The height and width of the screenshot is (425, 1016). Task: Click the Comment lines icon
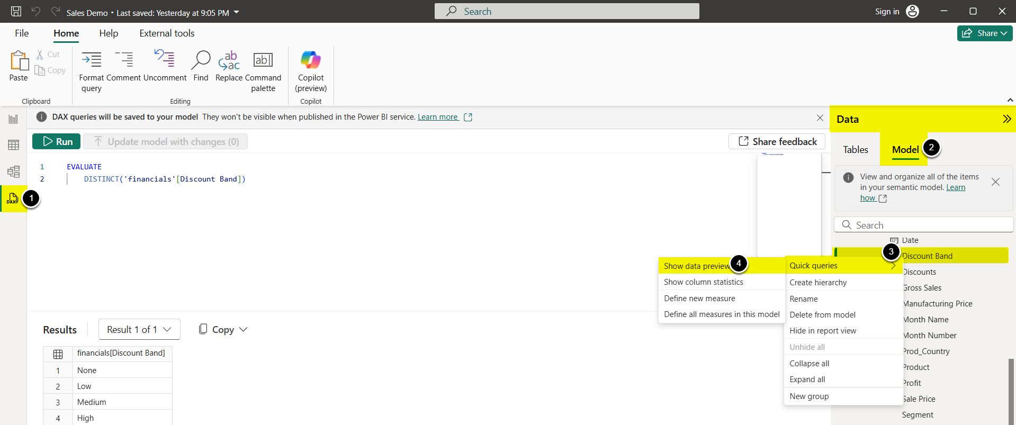tap(124, 59)
